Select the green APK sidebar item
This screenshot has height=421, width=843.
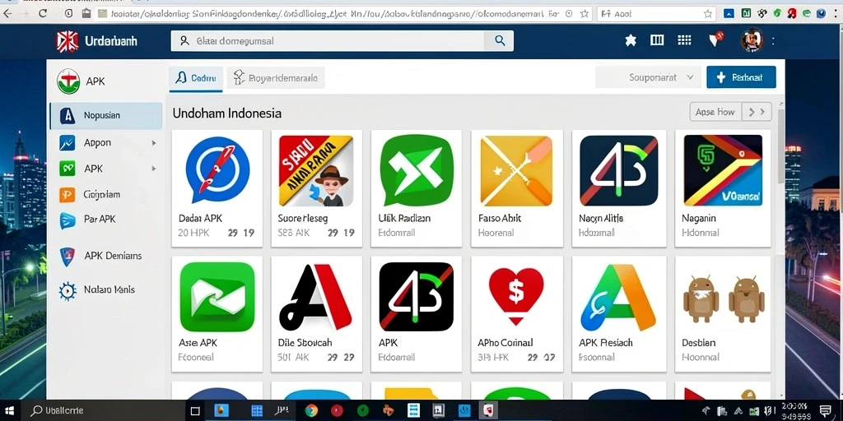[x=106, y=169]
